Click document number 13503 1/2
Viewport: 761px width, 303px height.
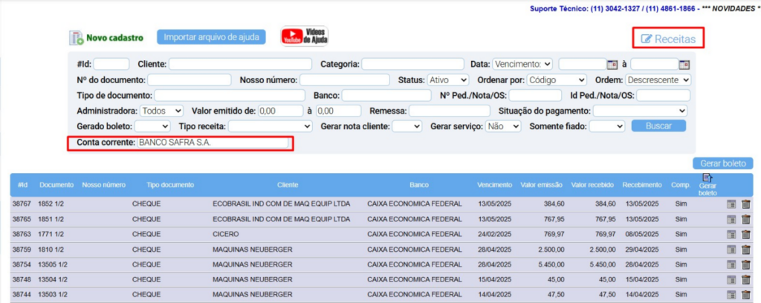(53, 295)
